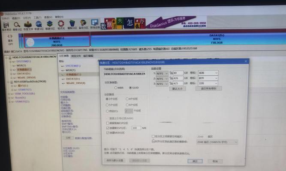Open the File (F) menu

(6, 18)
